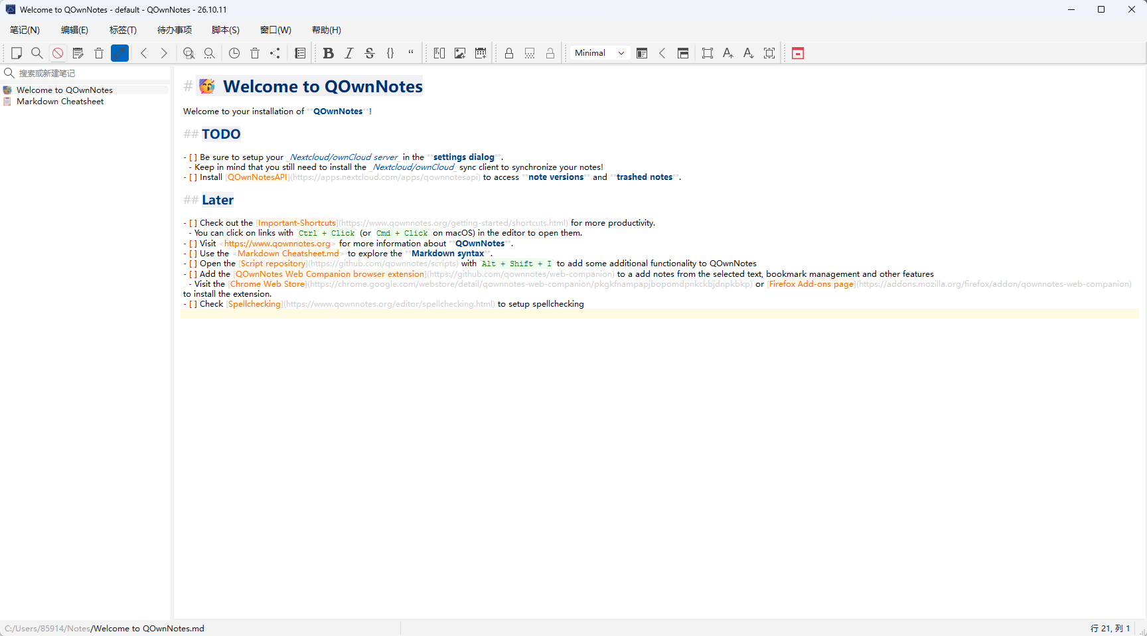Viewport: 1147px width, 636px height.
Task: Click the first closed padlock encrypt icon
Action: (509, 53)
